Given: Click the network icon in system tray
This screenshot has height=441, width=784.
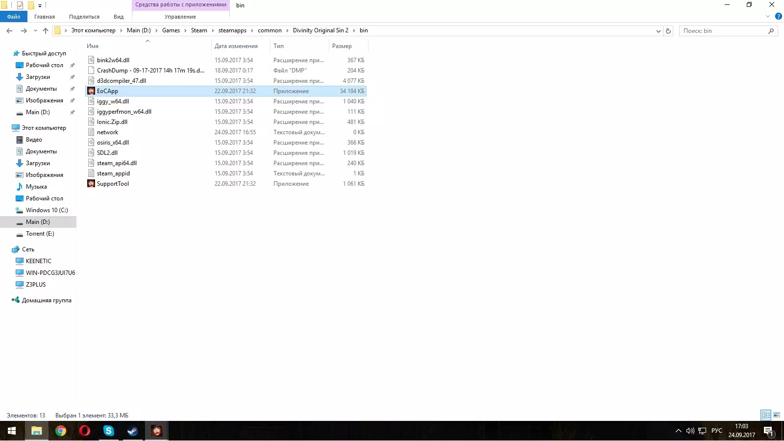Looking at the screenshot, I should 702,431.
